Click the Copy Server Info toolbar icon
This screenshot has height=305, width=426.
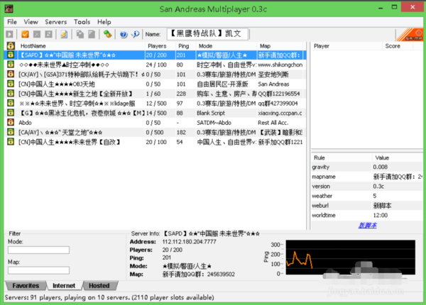[x=80, y=34]
